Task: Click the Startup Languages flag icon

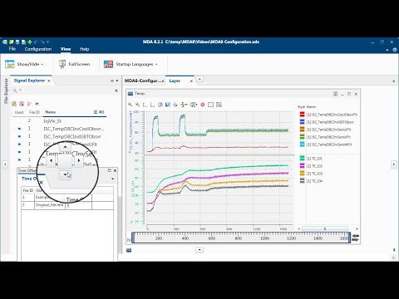Action: (108, 64)
